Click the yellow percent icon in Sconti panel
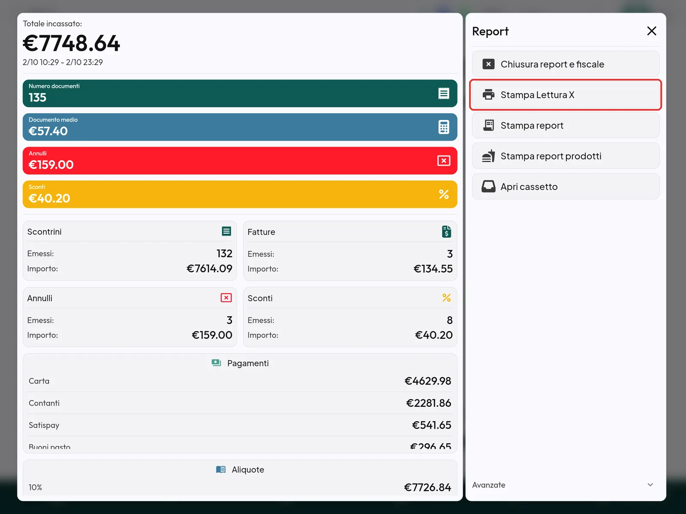This screenshot has height=514, width=686. 446,298
